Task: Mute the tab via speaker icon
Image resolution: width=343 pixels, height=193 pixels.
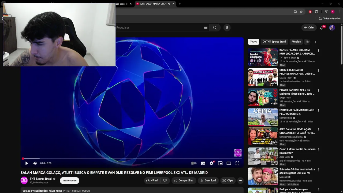Action: 169,4
